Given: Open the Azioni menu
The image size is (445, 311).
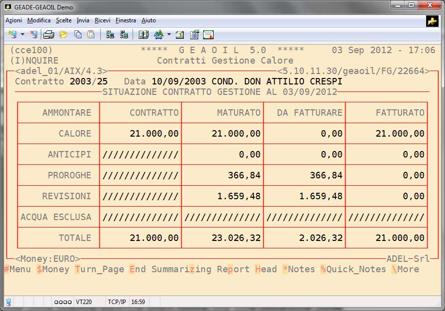Looking at the screenshot, I should tap(13, 20).
